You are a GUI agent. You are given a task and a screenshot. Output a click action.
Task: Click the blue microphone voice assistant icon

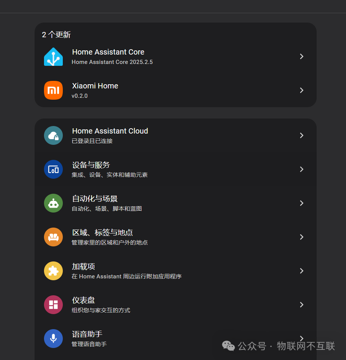tap(53, 339)
